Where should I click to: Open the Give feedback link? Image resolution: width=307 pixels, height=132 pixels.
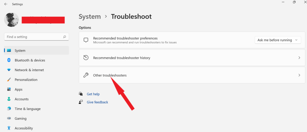click(97, 102)
